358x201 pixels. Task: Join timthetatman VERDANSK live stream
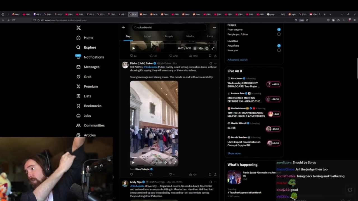[254, 113]
